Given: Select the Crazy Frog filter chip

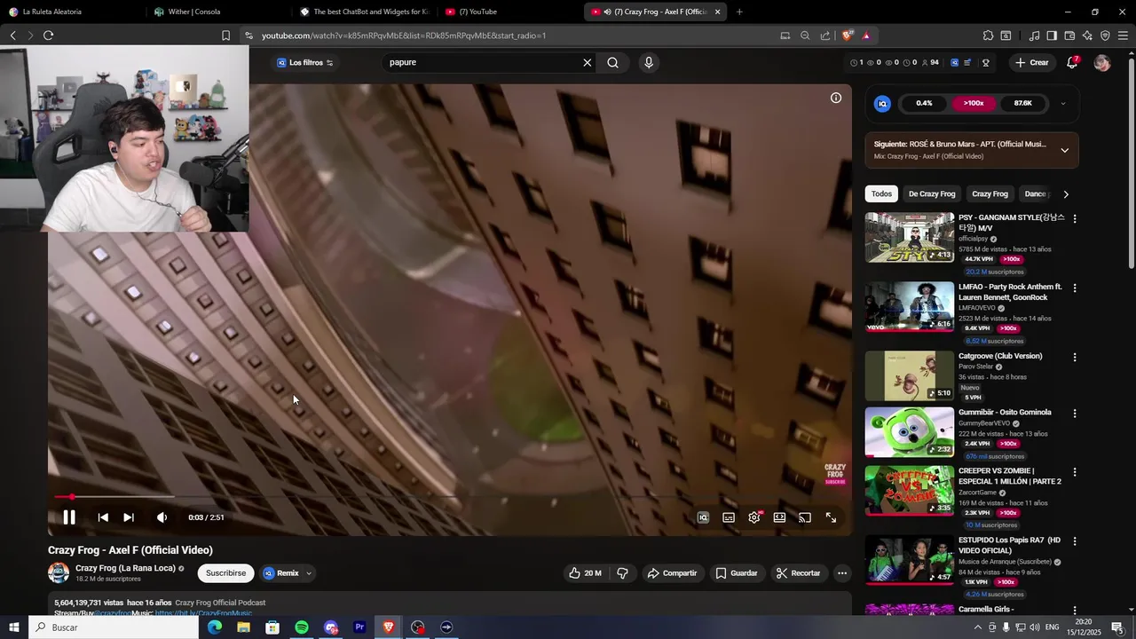Looking at the screenshot, I should point(990,194).
